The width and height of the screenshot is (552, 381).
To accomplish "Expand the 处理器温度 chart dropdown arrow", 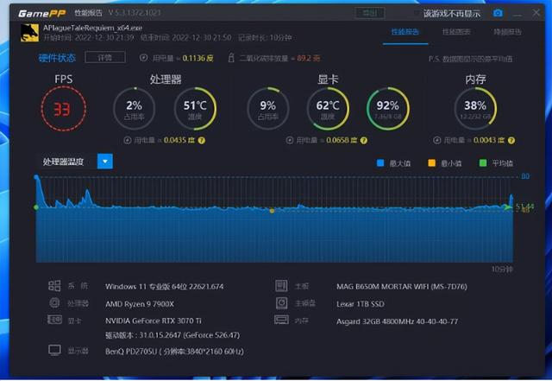I will (105, 162).
